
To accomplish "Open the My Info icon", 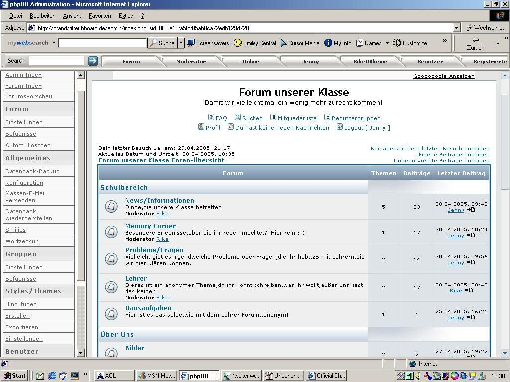I will click(x=328, y=43).
